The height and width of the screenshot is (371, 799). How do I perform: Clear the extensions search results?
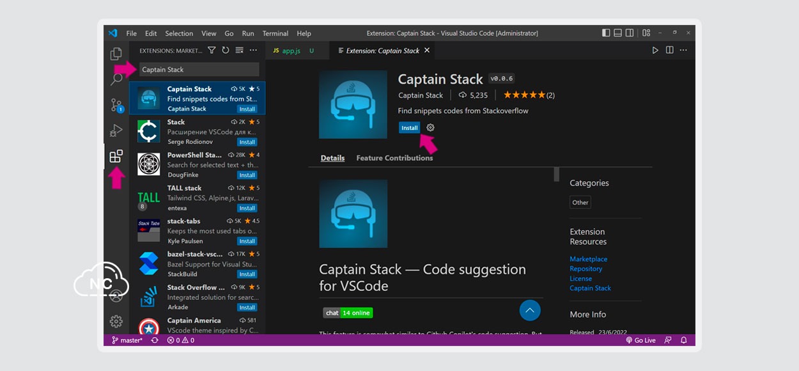[x=239, y=51]
